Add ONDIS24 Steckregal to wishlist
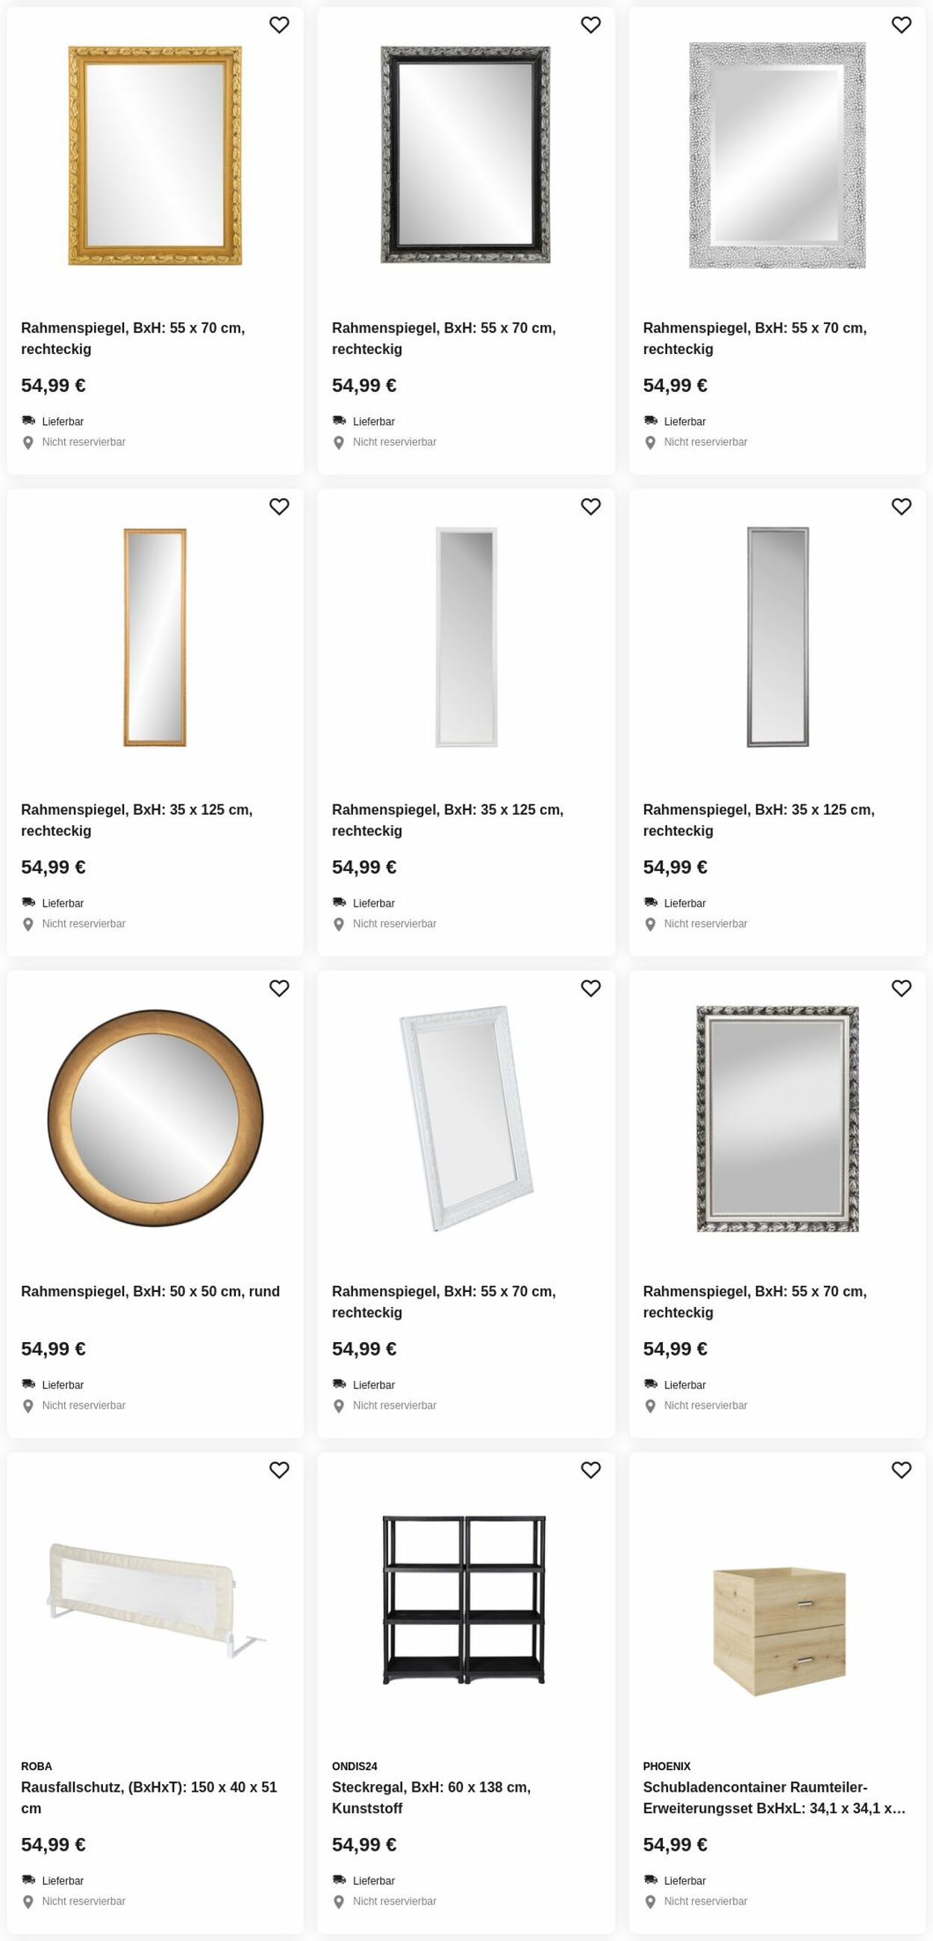Screen dimensions: 933x1941 coord(590,1469)
